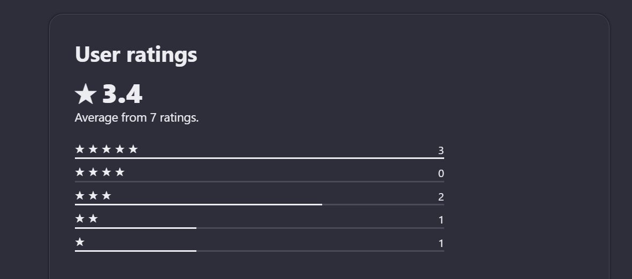The image size is (632, 279).
Task: Select the two-star rating row stars
Action: coord(87,219)
